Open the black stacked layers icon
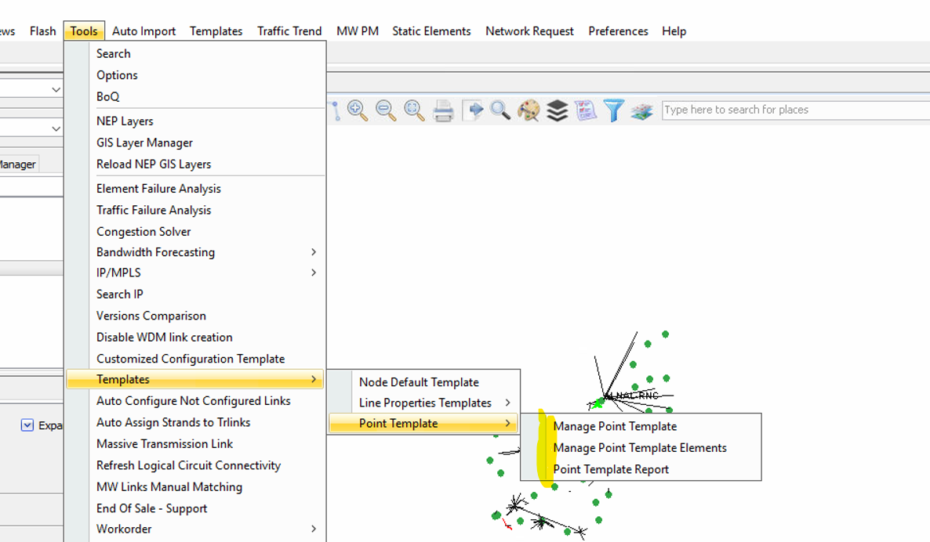 pos(557,110)
